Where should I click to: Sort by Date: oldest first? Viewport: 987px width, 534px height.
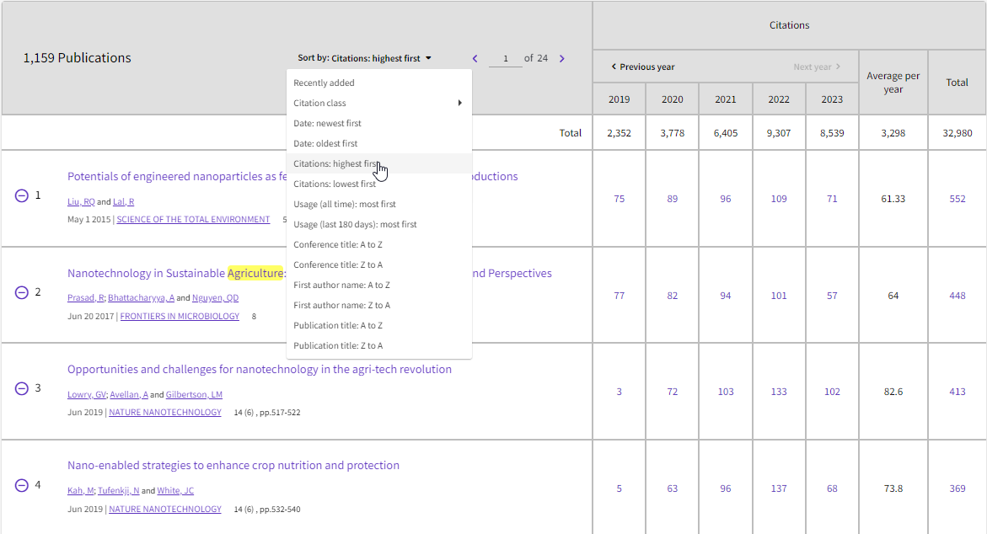(379, 143)
